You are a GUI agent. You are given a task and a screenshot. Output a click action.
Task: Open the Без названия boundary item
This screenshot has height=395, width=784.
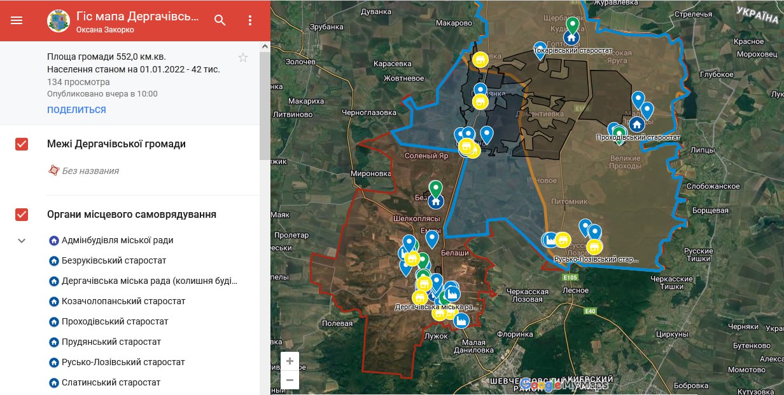pos(90,171)
